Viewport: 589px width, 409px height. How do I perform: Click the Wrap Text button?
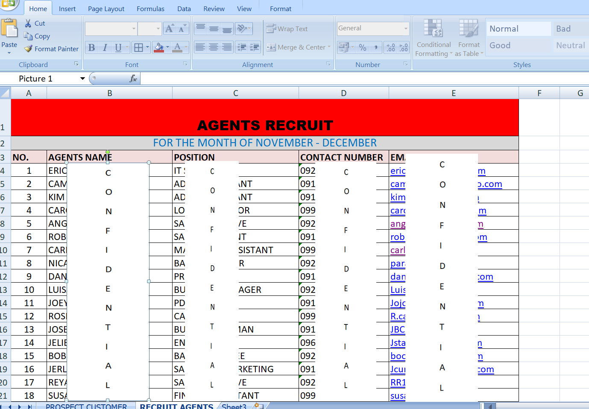coord(287,29)
